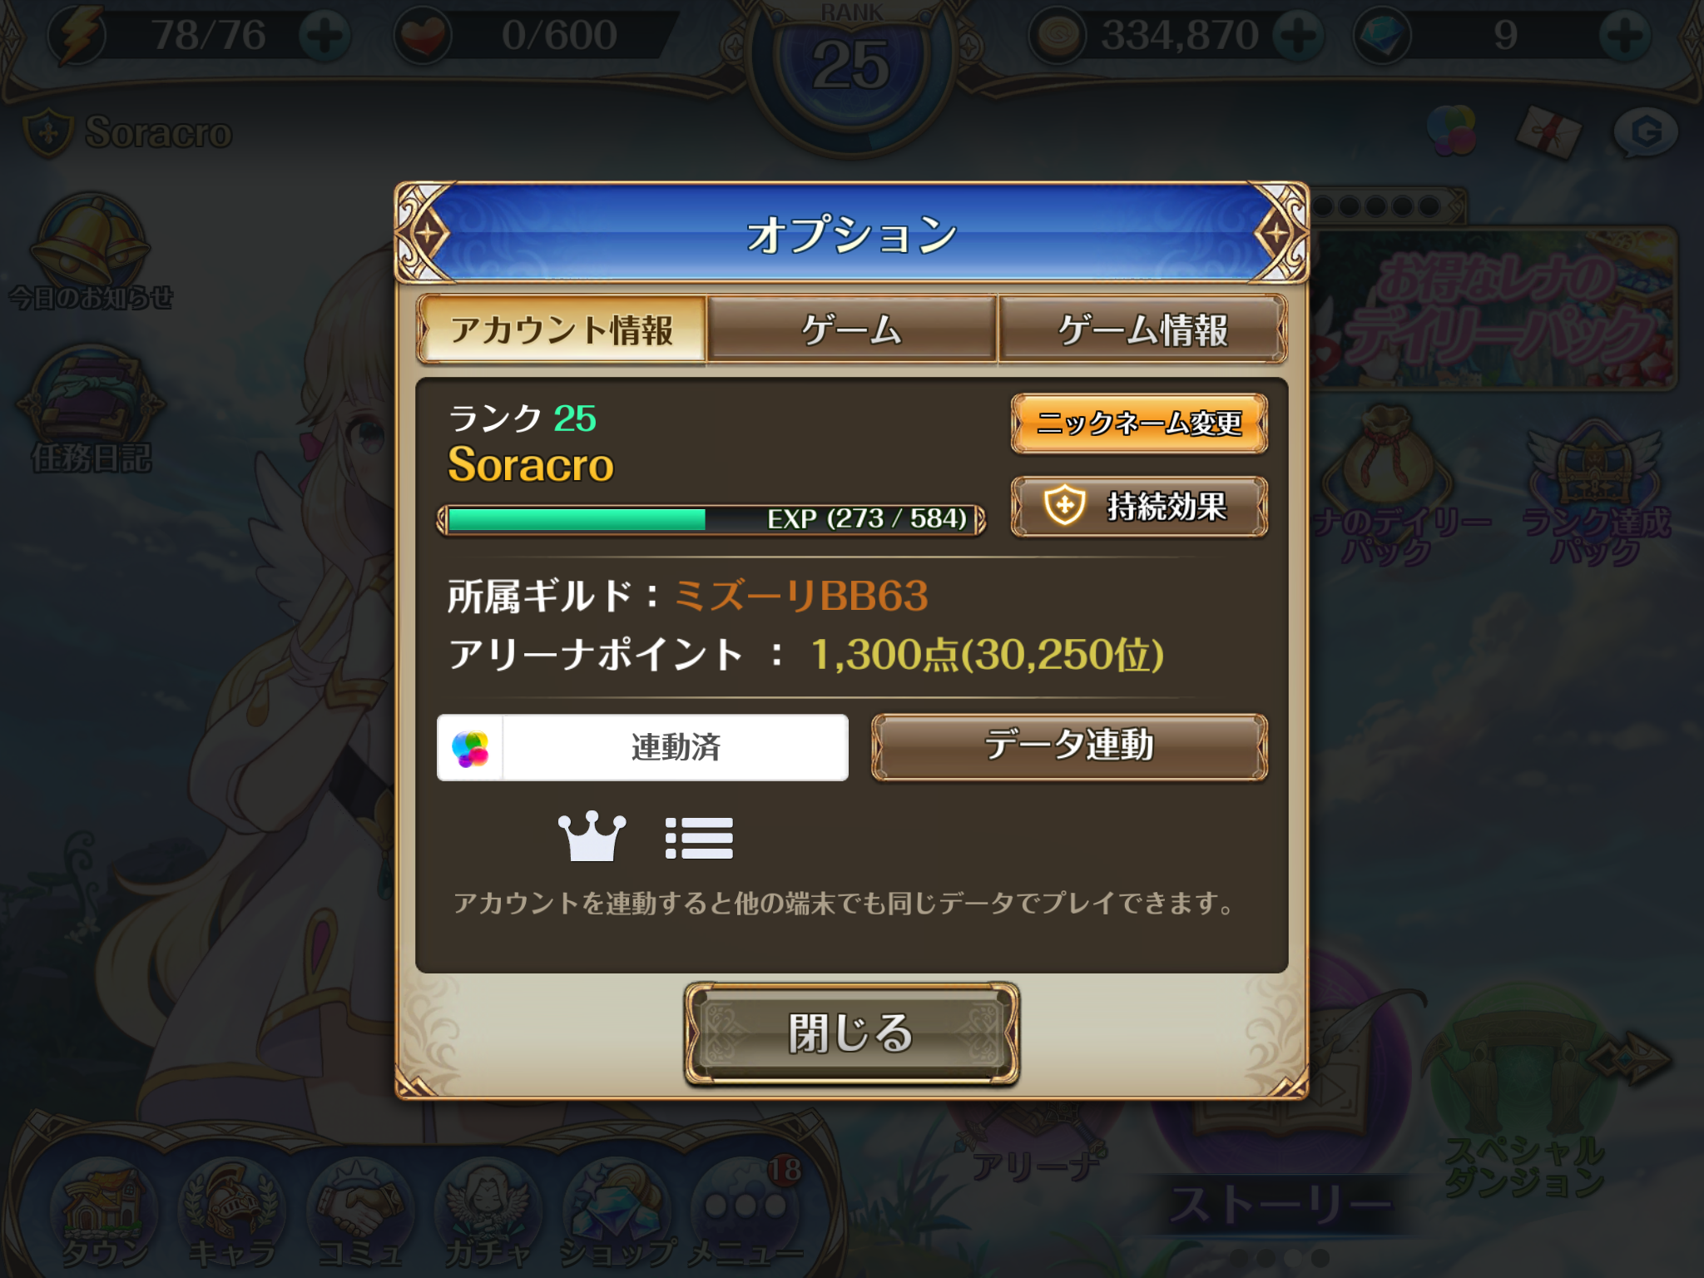Open the 任務日記 mission diary icon
The width and height of the screenshot is (1704, 1278).
click(92, 409)
